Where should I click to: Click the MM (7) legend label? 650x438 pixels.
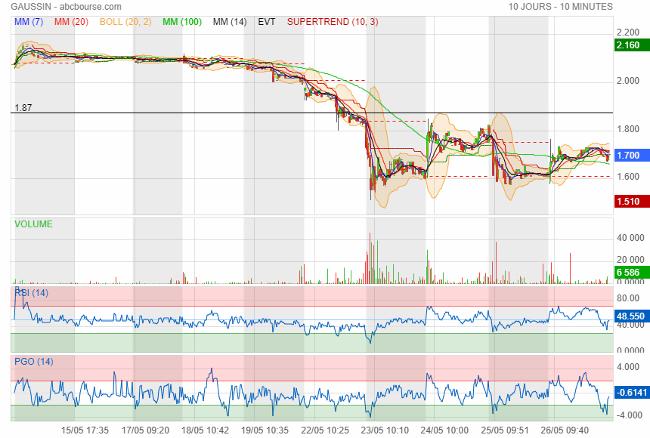pyautogui.click(x=29, y=22)
